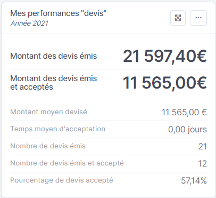Viewport: 216px width, 198px height.
Task: Select 'Pourcentage de devis accepté' label
Action: point(62,180)
